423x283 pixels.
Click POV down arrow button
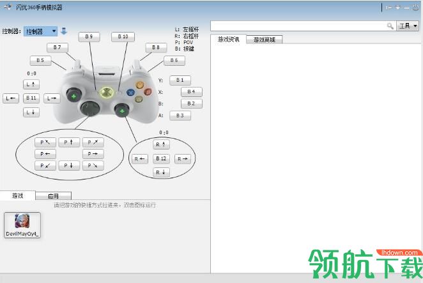(69, 165)
